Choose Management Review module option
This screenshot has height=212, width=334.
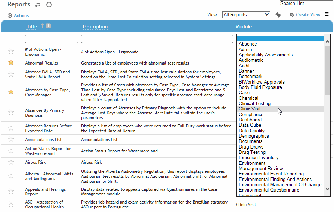(x=280, y=168)
